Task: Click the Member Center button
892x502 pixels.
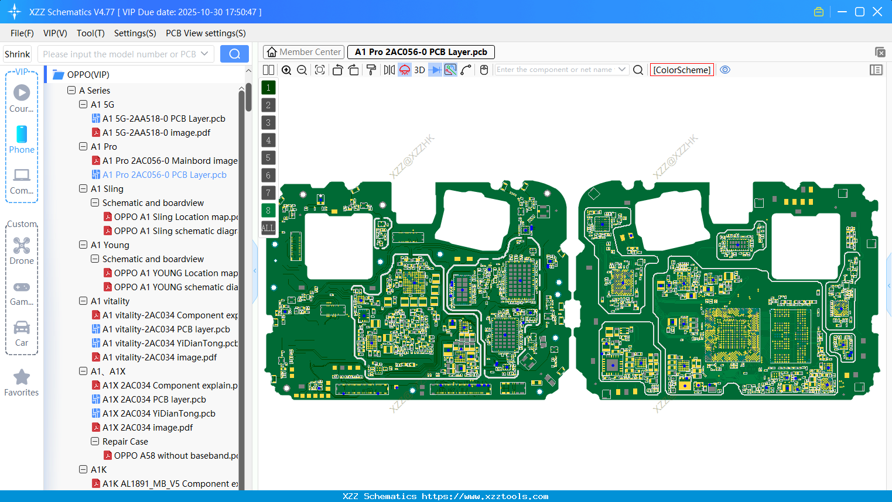Action: (x=303, y=51)
